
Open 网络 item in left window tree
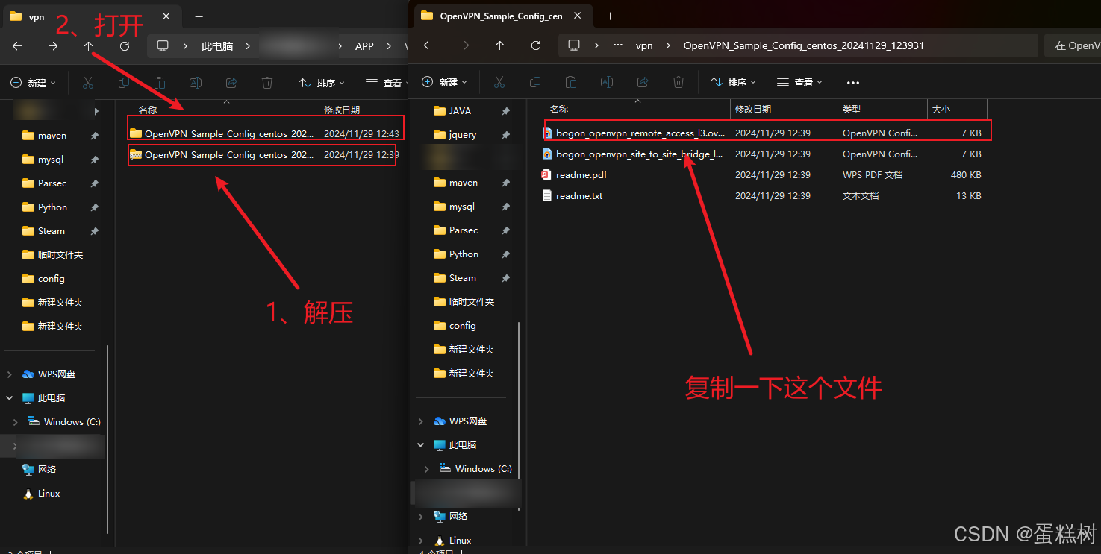tap(47, 470)
